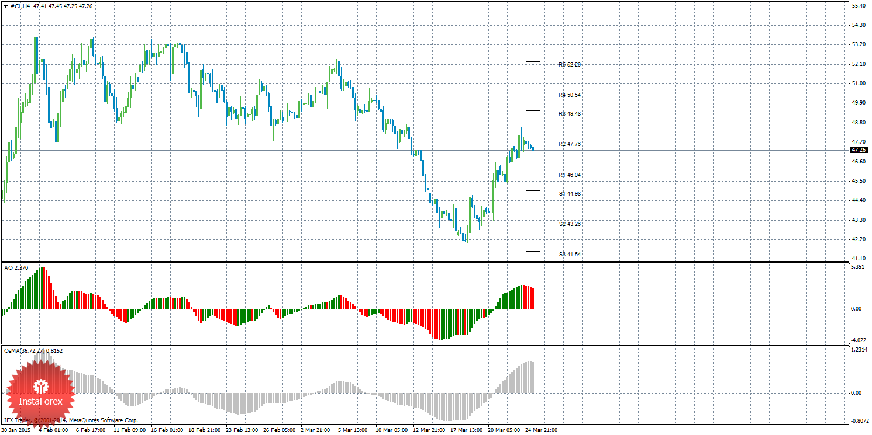
Task: Select the #CL,H4 symbol title text
Action: [20, 6]
